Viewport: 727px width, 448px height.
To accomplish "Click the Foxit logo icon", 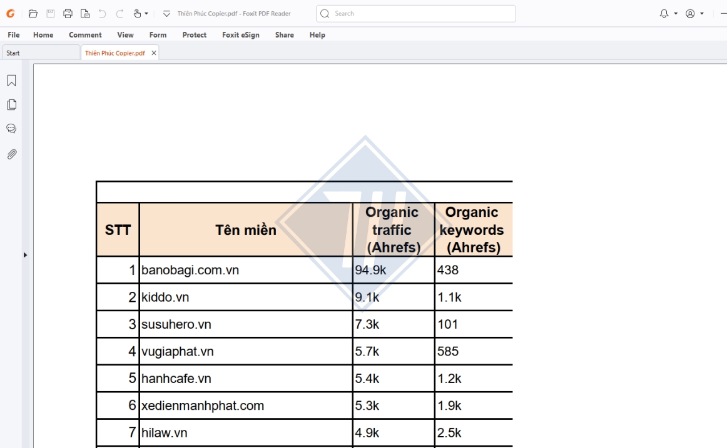I will click(x=11, y=14).
